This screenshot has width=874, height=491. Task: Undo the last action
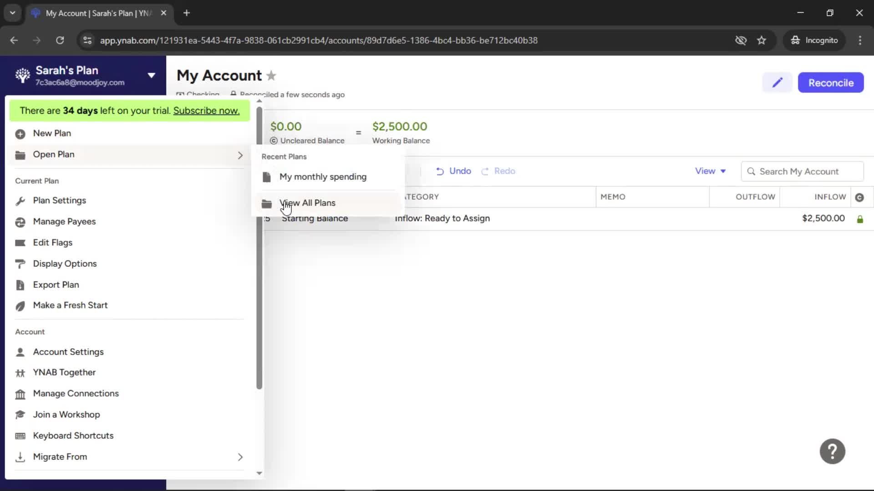coord(453,171)
